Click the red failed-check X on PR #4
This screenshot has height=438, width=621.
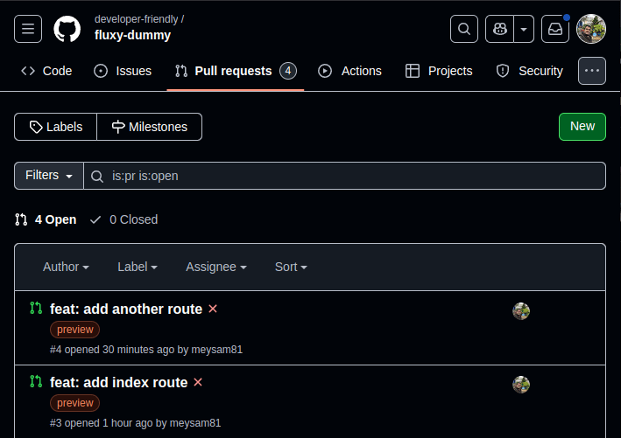pyautogui.click(x=213, y=309)
